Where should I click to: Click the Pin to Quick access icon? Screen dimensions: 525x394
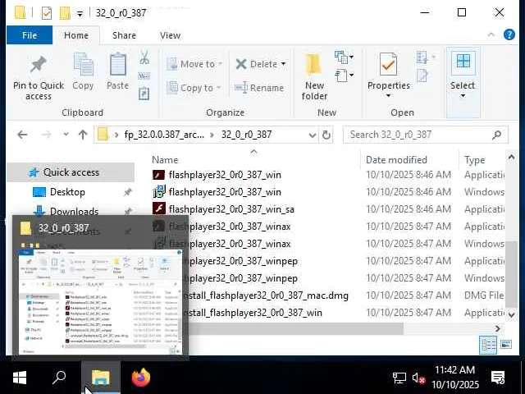(39, 64)
